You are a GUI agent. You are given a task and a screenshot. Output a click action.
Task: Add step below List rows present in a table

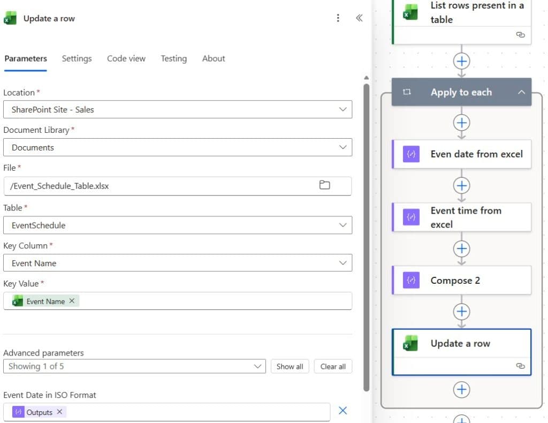[461, 61]
